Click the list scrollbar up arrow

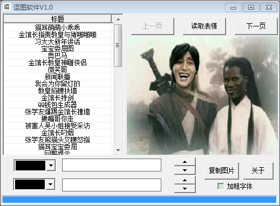pos(118,19)
